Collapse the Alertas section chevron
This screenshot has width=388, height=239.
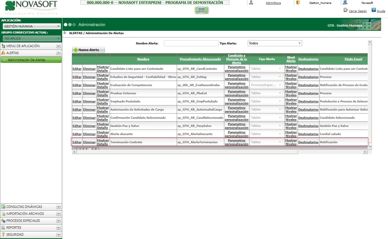pyautogui.click(x=59, y=53)
